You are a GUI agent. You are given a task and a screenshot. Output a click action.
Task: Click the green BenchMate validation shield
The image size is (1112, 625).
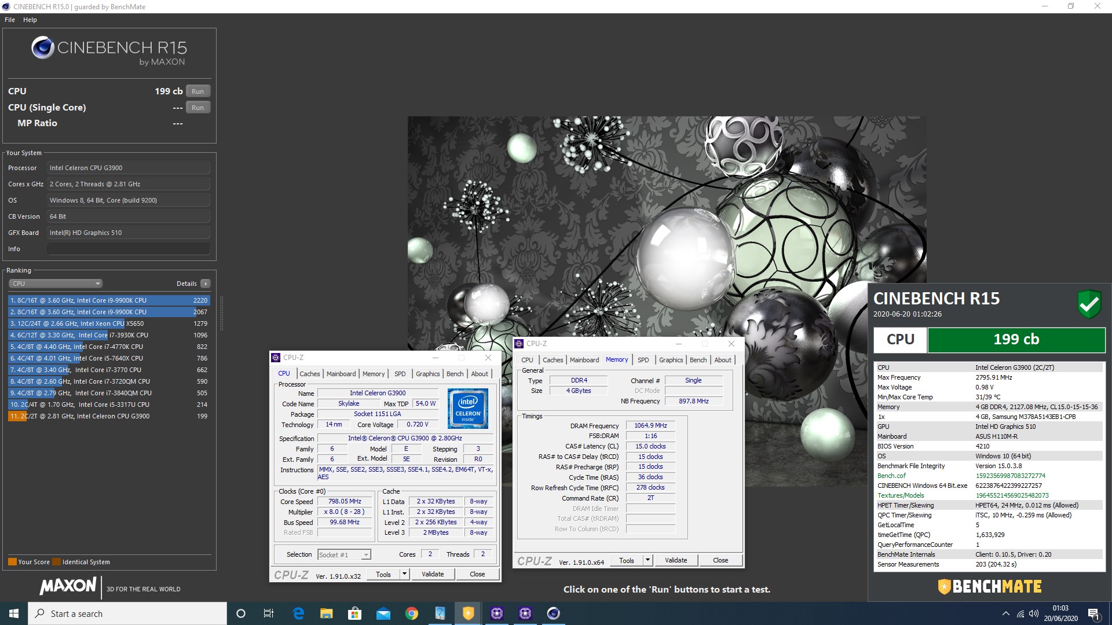point(1089,304)
